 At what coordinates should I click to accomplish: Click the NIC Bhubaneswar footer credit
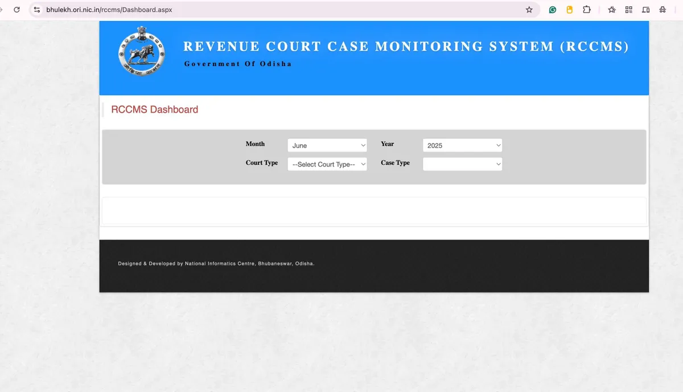[x=215, y=263]
